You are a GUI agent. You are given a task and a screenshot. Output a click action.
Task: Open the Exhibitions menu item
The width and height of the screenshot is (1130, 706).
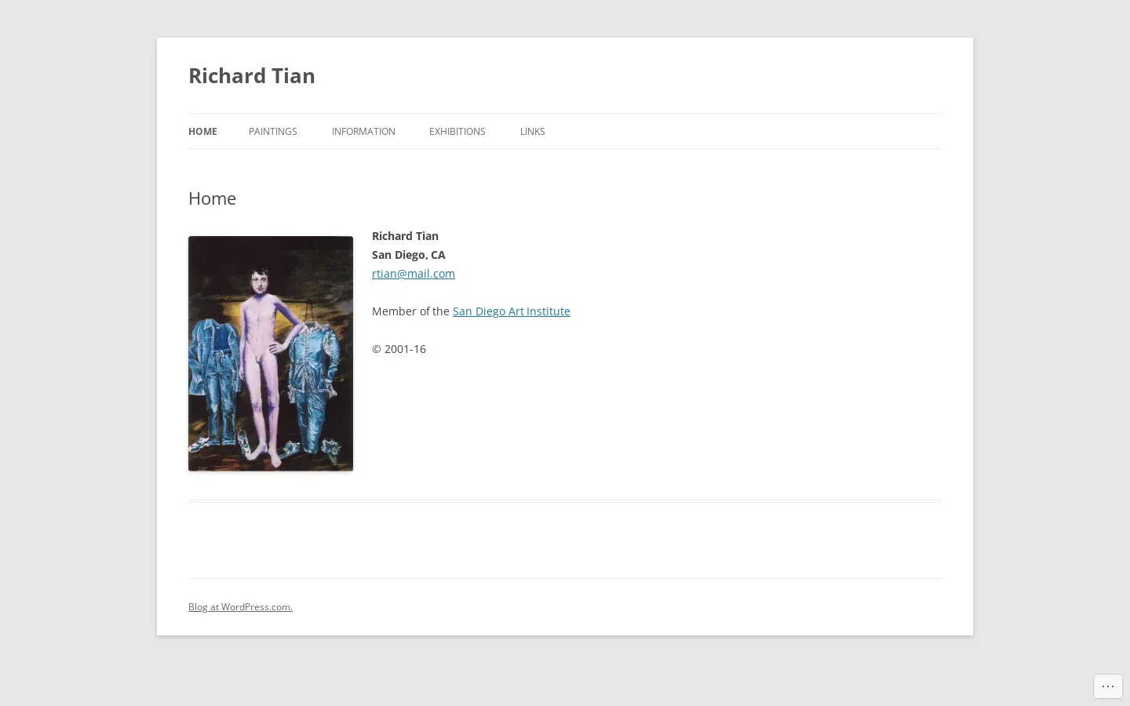click(x=457, y=131)
